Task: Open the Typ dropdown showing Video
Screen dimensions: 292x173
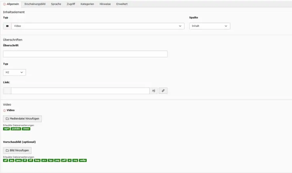Action: pyautogui.click(x=97, y=26)
